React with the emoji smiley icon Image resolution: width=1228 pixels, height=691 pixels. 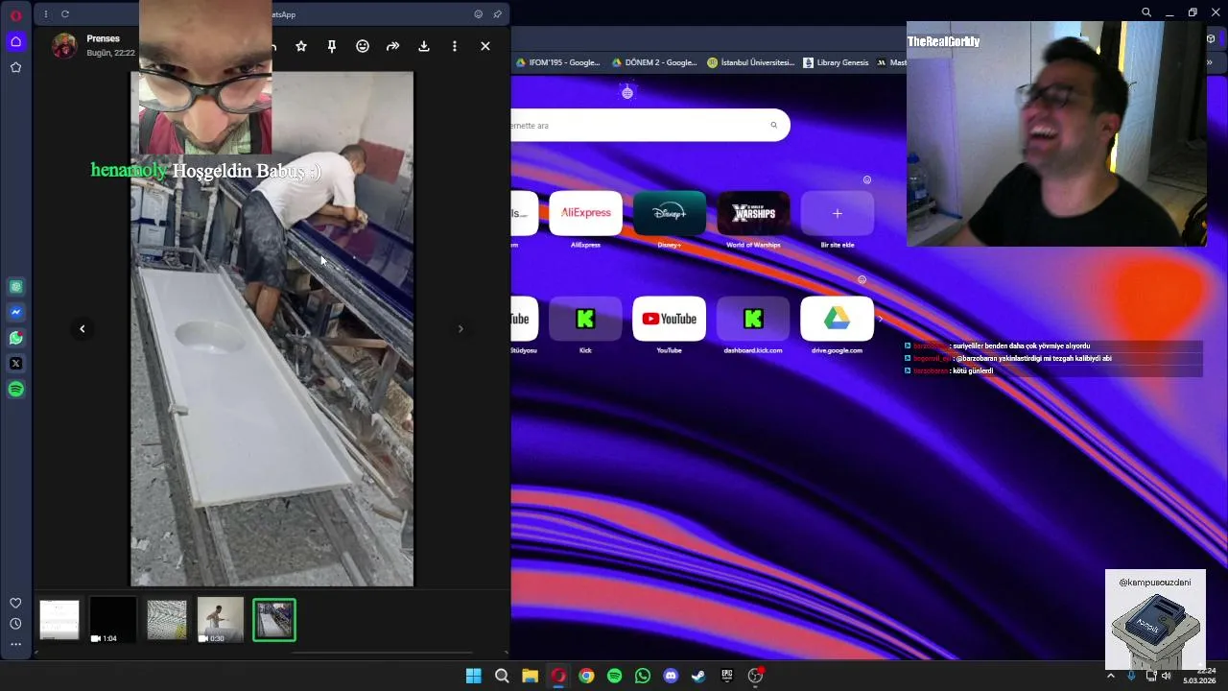point(363,46)
